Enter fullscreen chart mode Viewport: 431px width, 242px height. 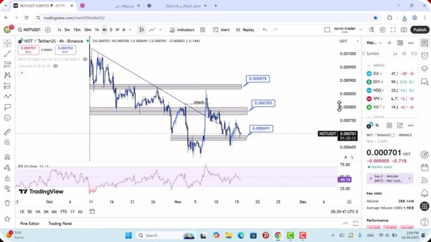393,30
